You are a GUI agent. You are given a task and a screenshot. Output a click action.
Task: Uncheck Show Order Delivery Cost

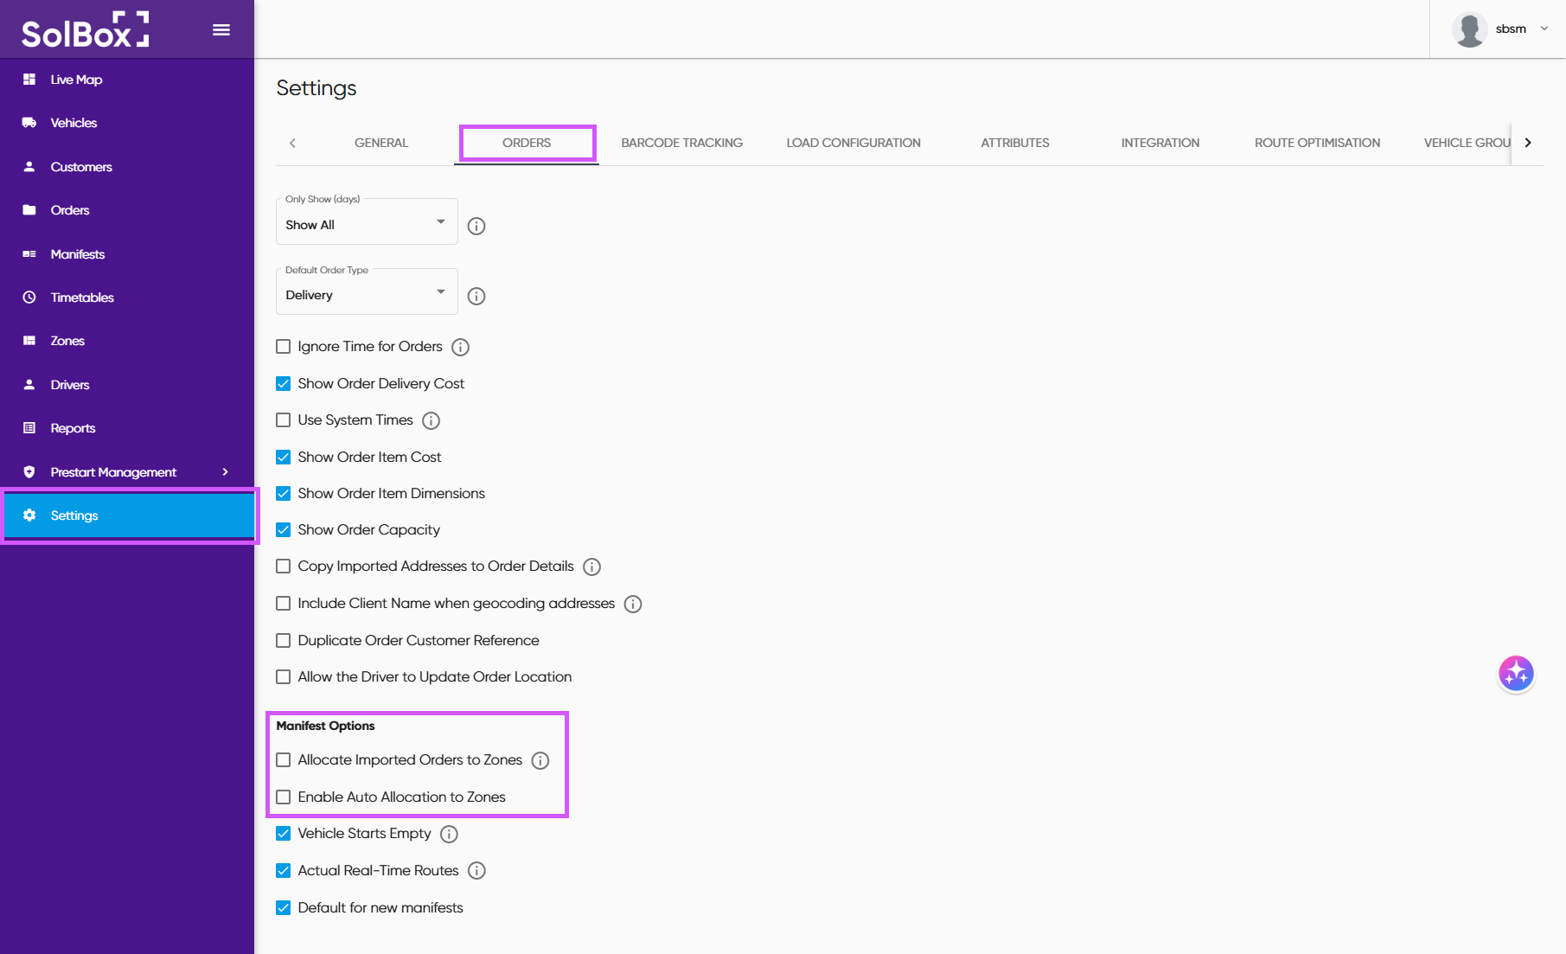pos(284,384)
